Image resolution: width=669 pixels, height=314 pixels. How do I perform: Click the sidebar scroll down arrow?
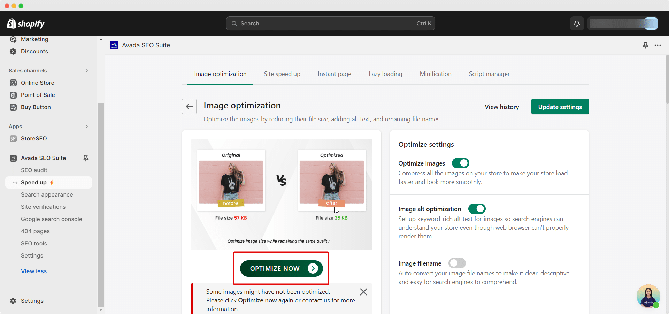pos(101,310)
